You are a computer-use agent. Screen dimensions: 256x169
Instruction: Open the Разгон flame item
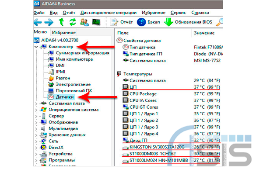pos(63,78)
